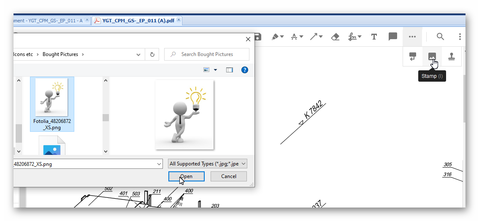
Task: Click Bought Pictures in the breadcrumb path
Action: pos(60,54)
